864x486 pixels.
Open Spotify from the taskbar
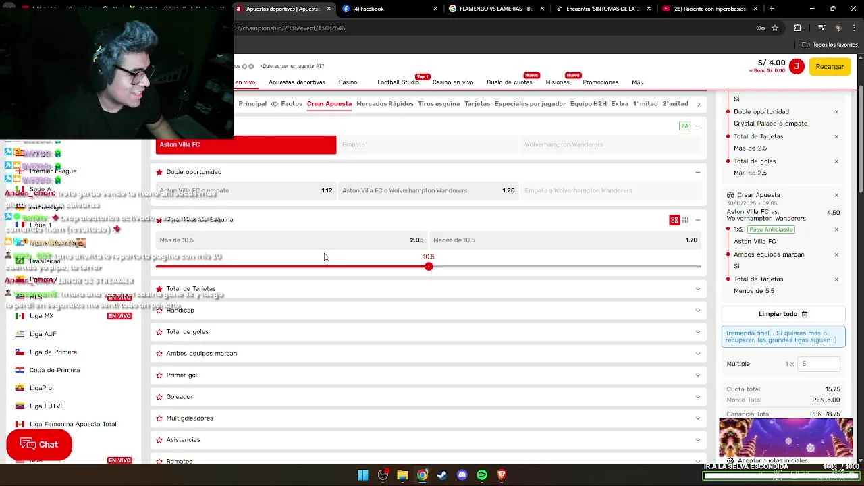point(481,475)
